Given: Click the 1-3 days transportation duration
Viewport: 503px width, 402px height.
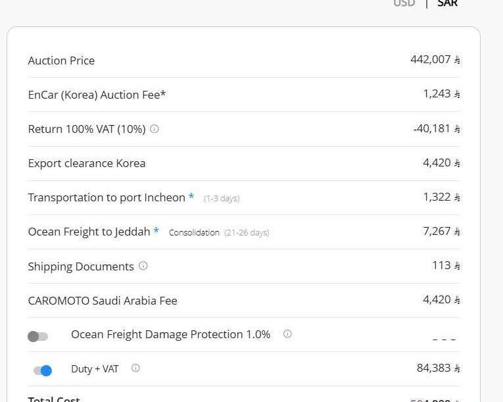Looking at the screenshot, I should click(222, 199).
